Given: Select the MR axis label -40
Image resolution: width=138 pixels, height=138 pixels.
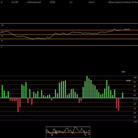Looking at the screenshot, I should tap(135, 108).
